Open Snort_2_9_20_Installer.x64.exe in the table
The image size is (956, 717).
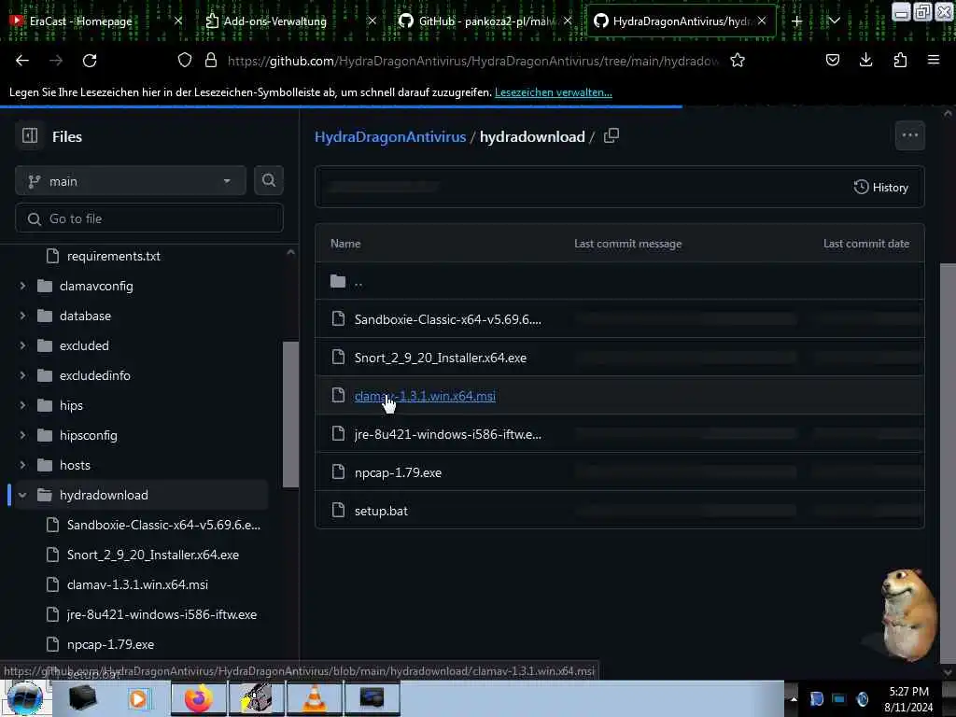tap(441, 358)
